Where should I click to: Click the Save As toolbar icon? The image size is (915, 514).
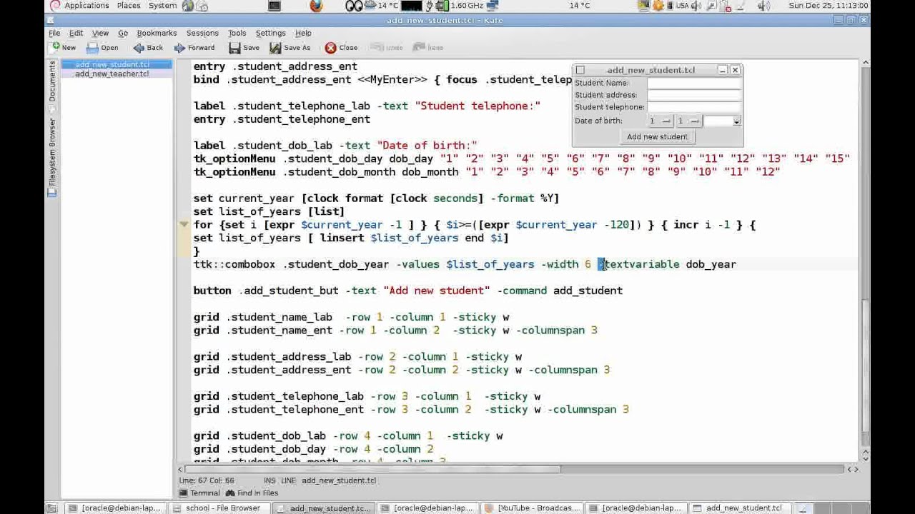coord(275,48)
